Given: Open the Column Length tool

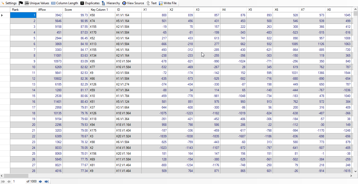Looking at the screenshot, I should click(x=64, y=3).
